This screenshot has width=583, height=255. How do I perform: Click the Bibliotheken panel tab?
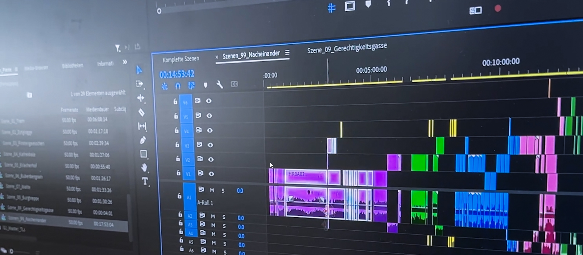[73, 66]
